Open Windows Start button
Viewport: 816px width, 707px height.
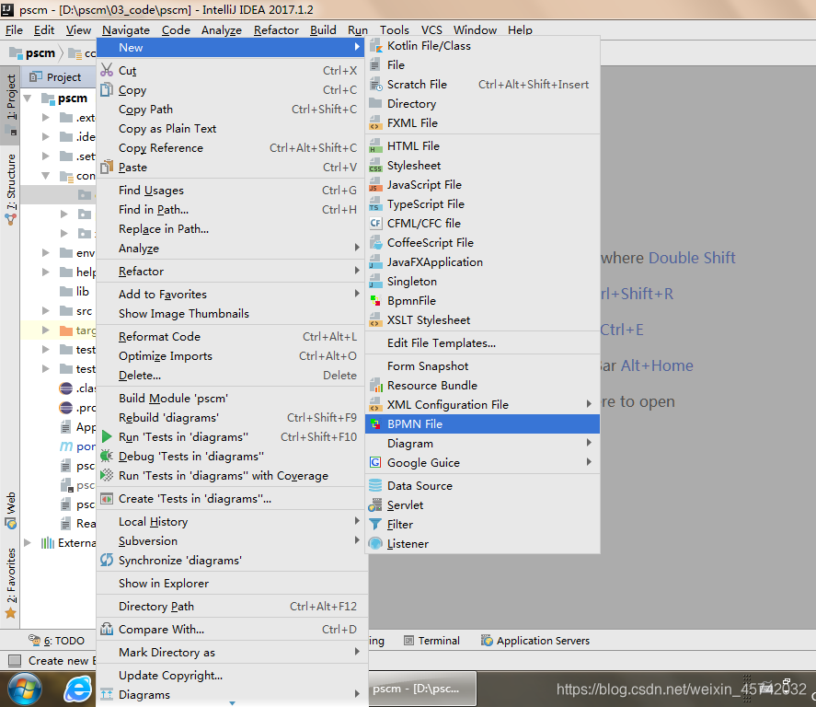pos(25,690)
